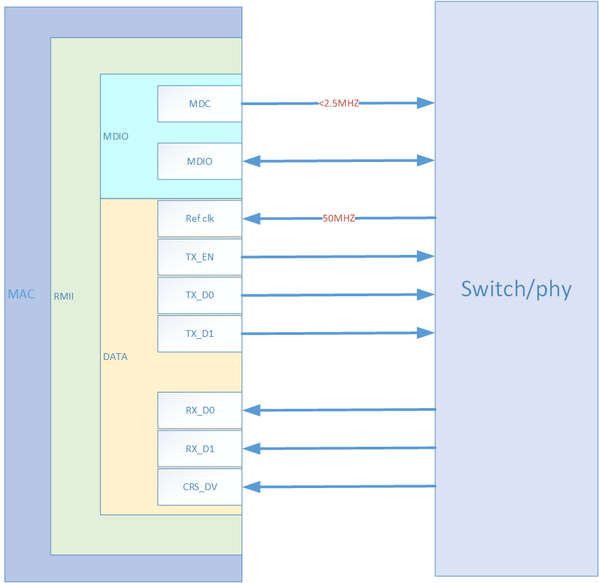Click the arrow pointing into RX_D0
This screenshot has height=583, width=599.
(338, 409)
